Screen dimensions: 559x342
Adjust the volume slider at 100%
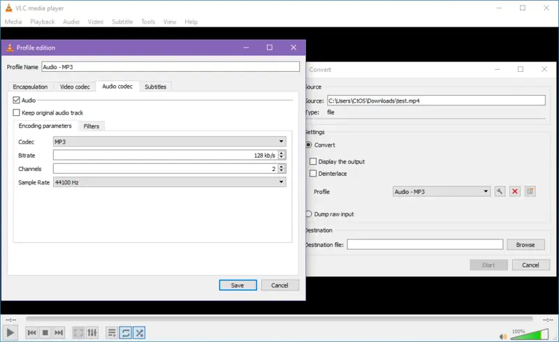[x=530, y=334]
